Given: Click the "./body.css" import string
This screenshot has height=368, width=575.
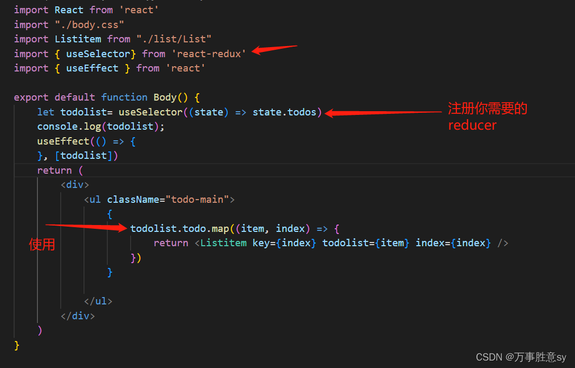Looking at the screenshot, I should 89,24.
